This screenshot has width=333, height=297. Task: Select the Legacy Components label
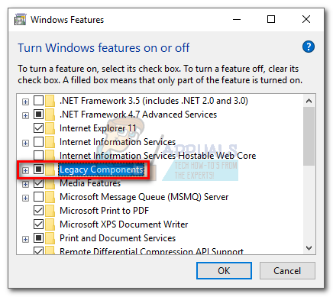click(x=102, y=169)
